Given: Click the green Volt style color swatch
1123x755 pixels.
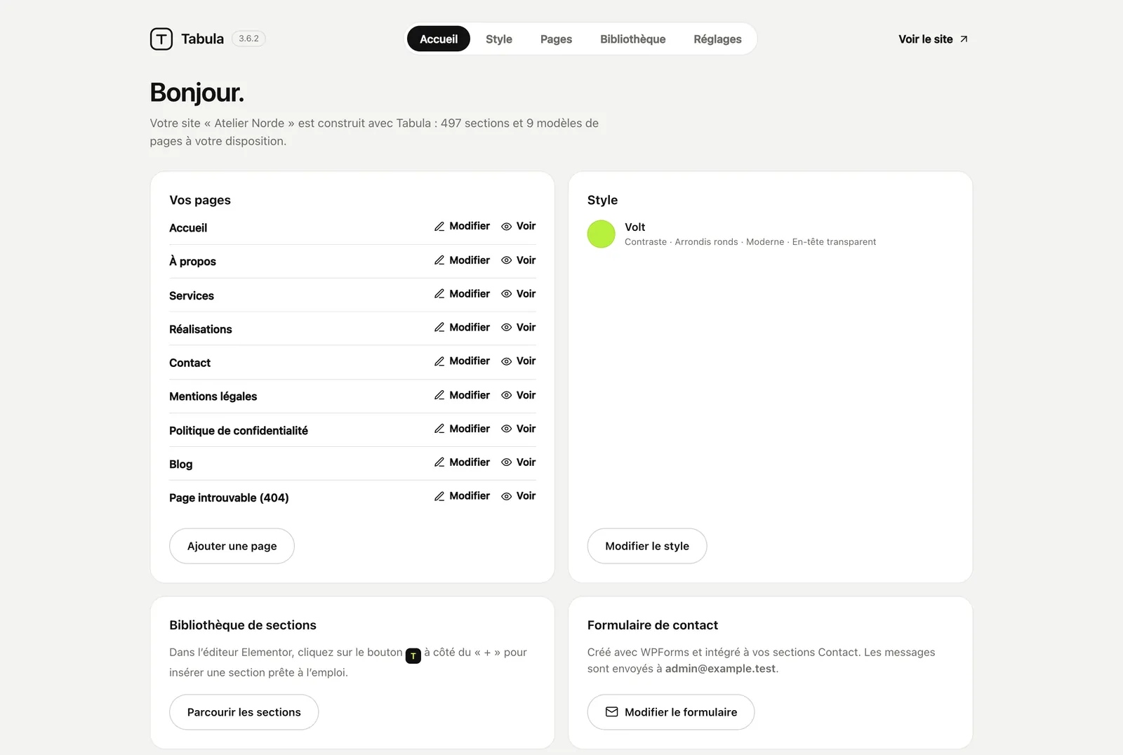Looking at the screenshot, I should pos(601,234).
